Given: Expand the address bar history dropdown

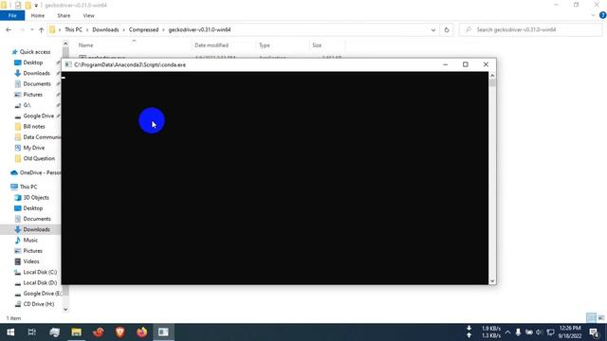Looking at the screenshot, I should (x=433, y=29).
